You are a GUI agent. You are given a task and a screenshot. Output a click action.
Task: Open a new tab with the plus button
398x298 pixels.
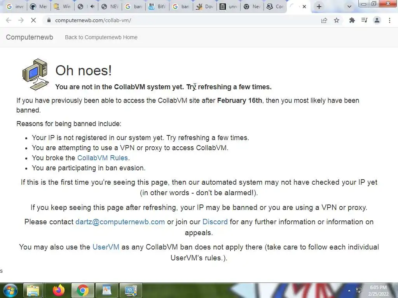pos(319,7)
